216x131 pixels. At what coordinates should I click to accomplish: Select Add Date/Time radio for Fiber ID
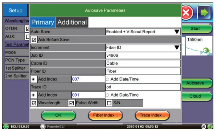pos(108,79)
